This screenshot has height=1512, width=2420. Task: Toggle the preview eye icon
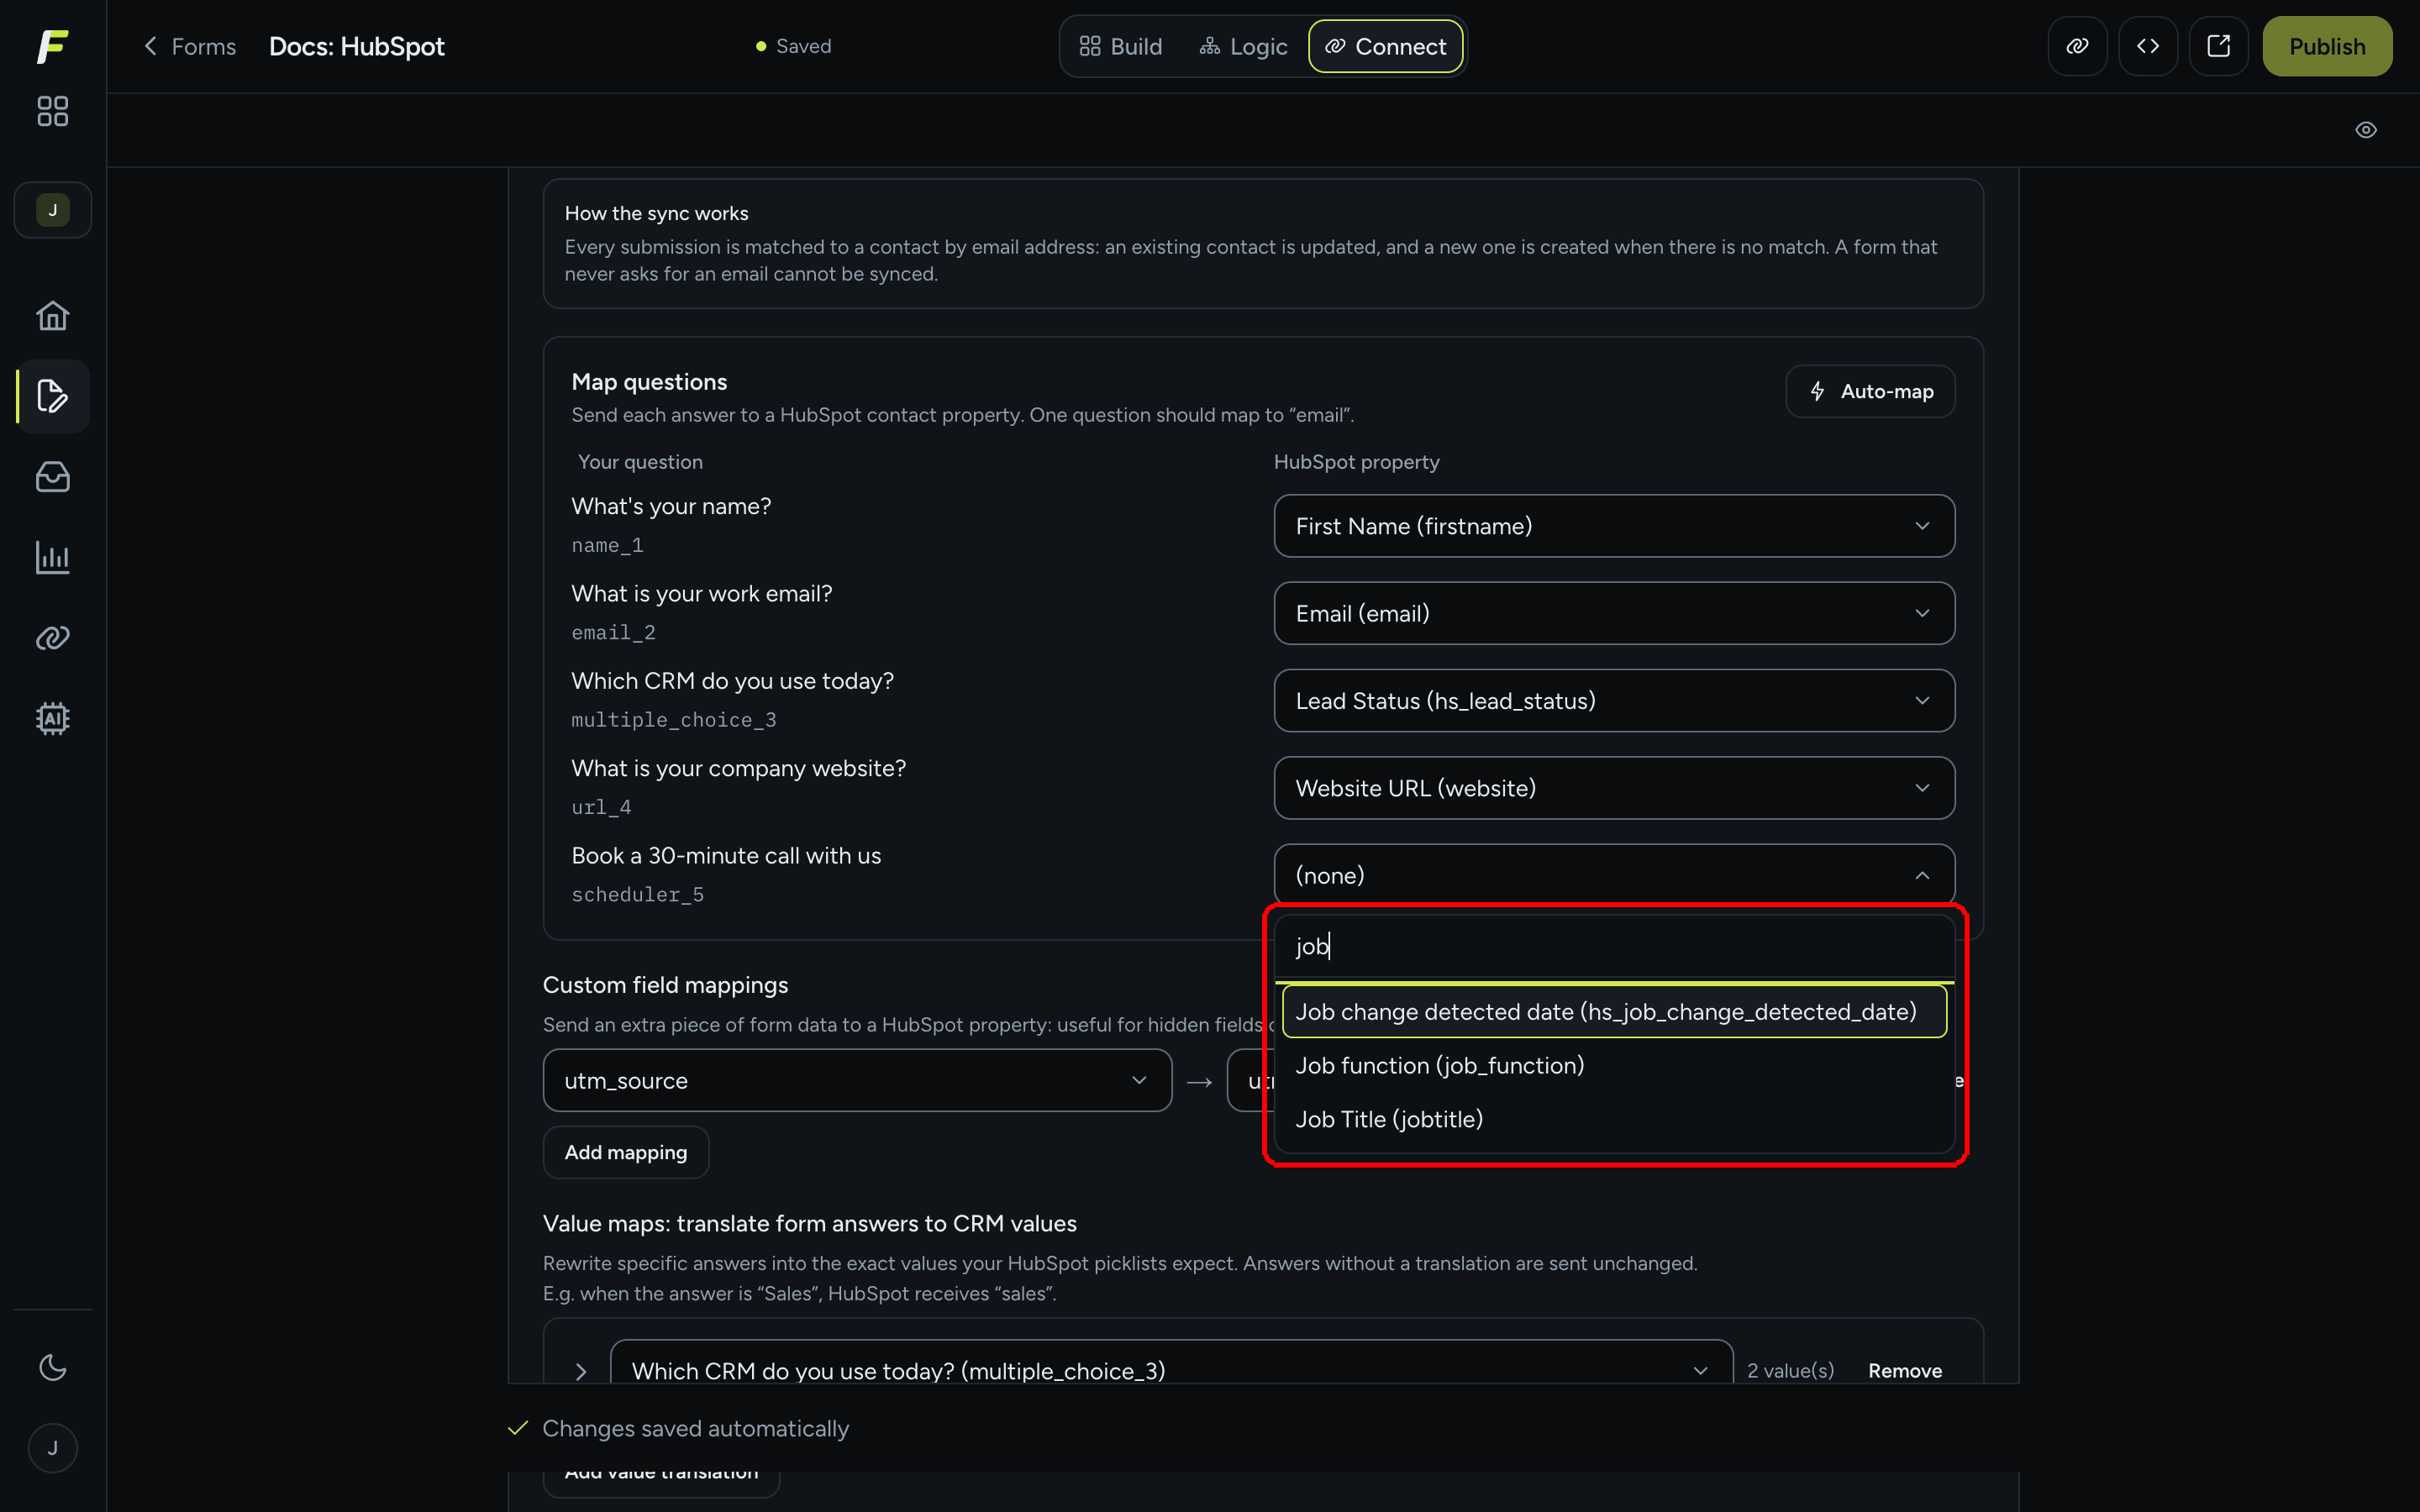tap(2366, 130)
